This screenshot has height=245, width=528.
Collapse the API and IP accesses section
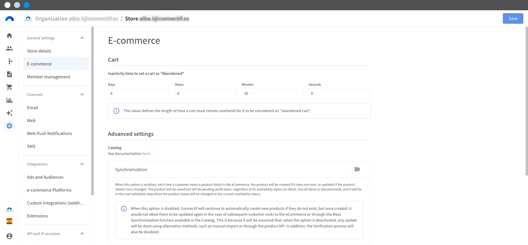(82, 234)
